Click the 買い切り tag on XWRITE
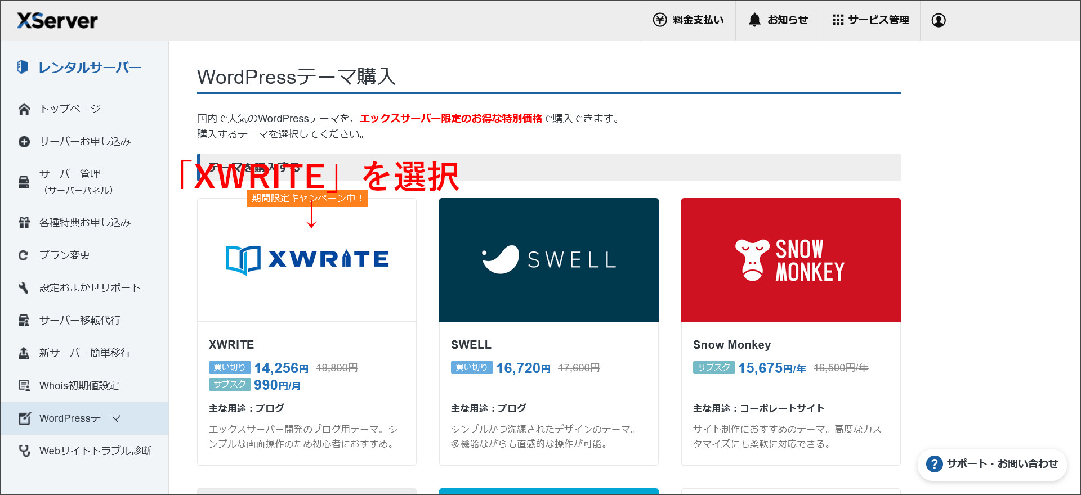This screenshot has width=1081, height=495. (230, 367)
